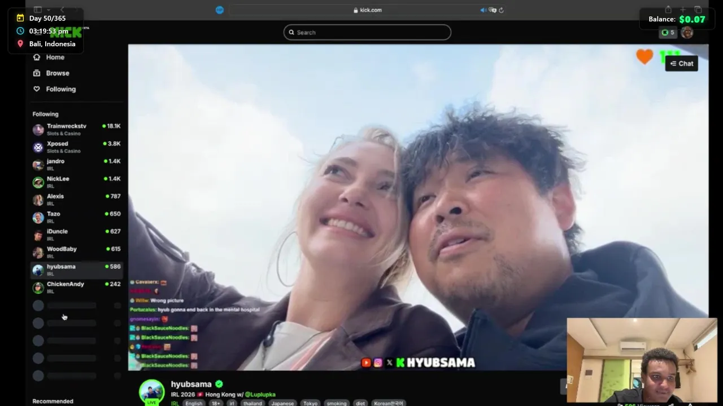The image size is (723, 406).
Task: Show browser tab overview icon
Action: [698, 10]
